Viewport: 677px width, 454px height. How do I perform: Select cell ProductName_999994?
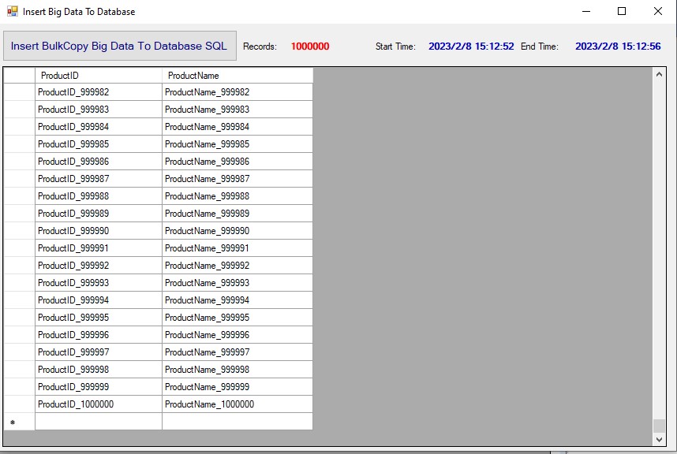click(x=238, y=300)
